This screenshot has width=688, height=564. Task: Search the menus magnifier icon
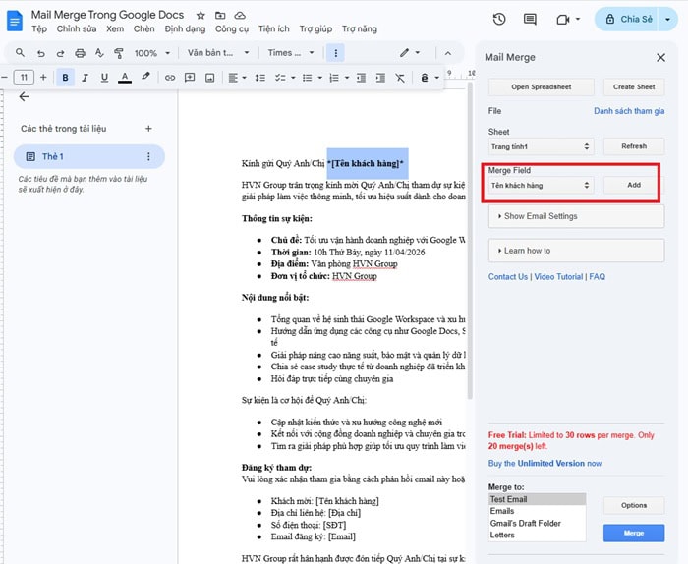[x=20, y=53]
